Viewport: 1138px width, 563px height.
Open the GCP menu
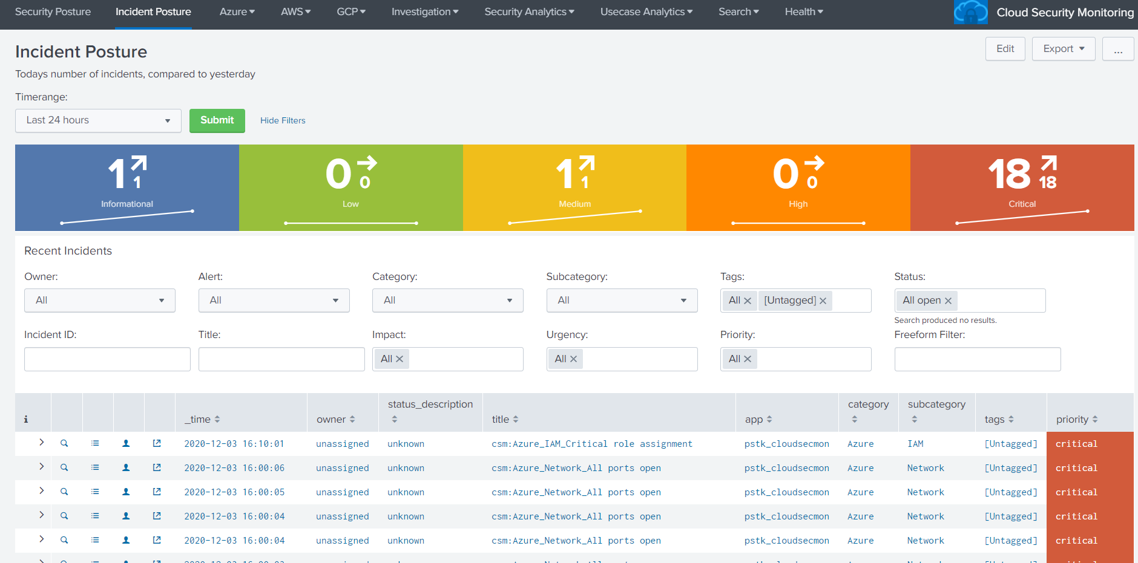pyautogui.click(x=351, y=12)
